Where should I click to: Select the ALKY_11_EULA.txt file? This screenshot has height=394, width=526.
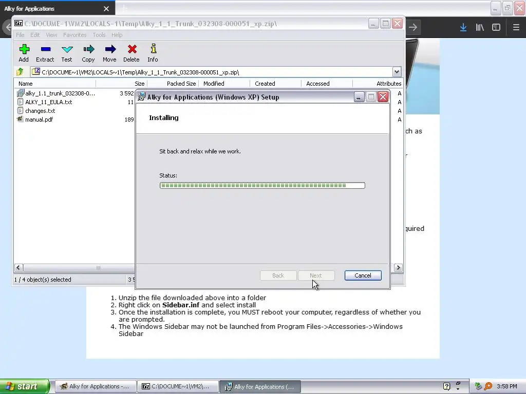coord(45,102)
